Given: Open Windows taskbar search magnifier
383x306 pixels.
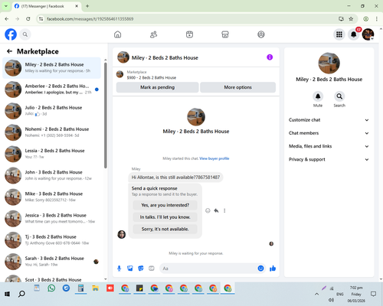Looking at the screenshot, I should click(21, 294).
